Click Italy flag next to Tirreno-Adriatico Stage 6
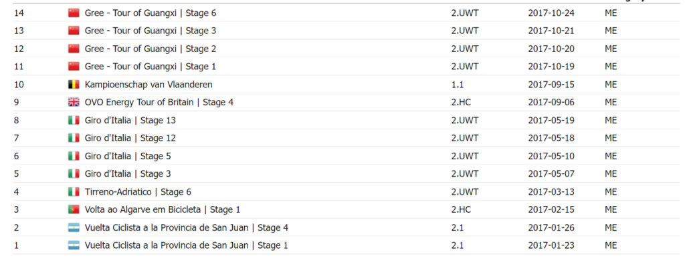This screenshot has width=685, height=260. click(x=74, y=191)
